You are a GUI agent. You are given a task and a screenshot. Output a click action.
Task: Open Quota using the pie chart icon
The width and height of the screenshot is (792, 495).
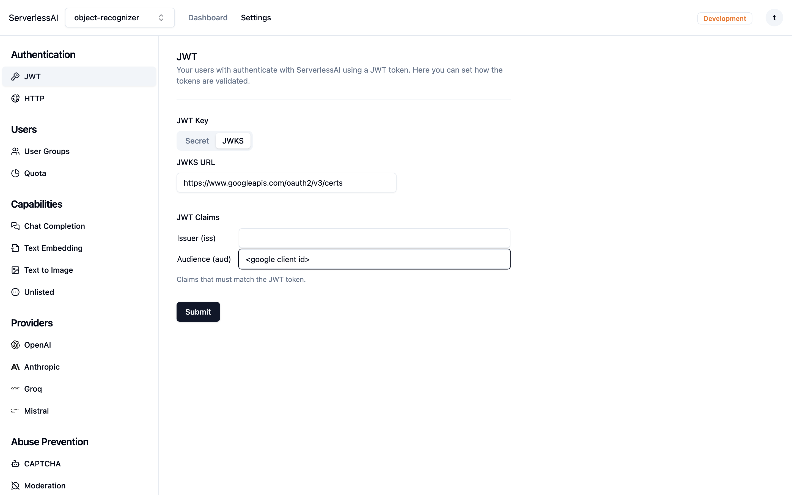click(x=16, y=173)
